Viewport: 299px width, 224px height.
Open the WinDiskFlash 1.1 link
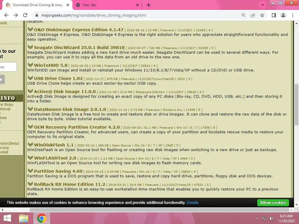54,145
